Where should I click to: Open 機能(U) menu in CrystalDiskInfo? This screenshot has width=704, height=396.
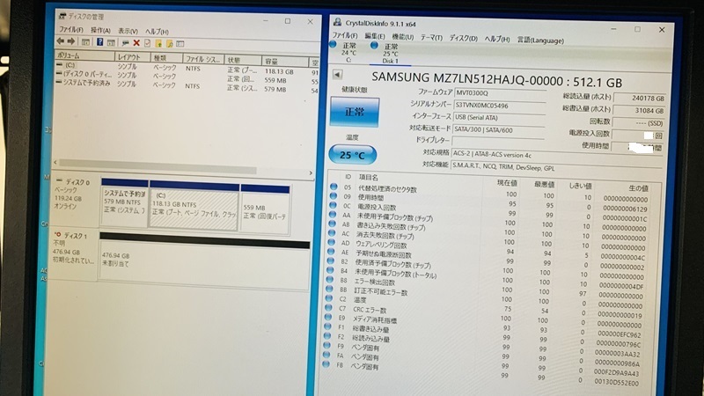(403, 37)
